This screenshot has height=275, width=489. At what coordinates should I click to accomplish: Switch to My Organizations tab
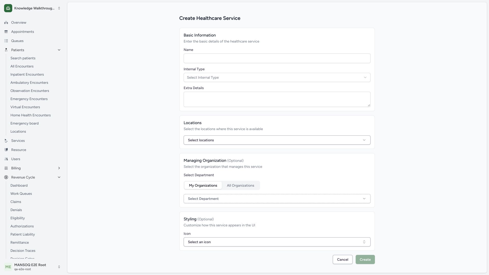tap(203, 185)
